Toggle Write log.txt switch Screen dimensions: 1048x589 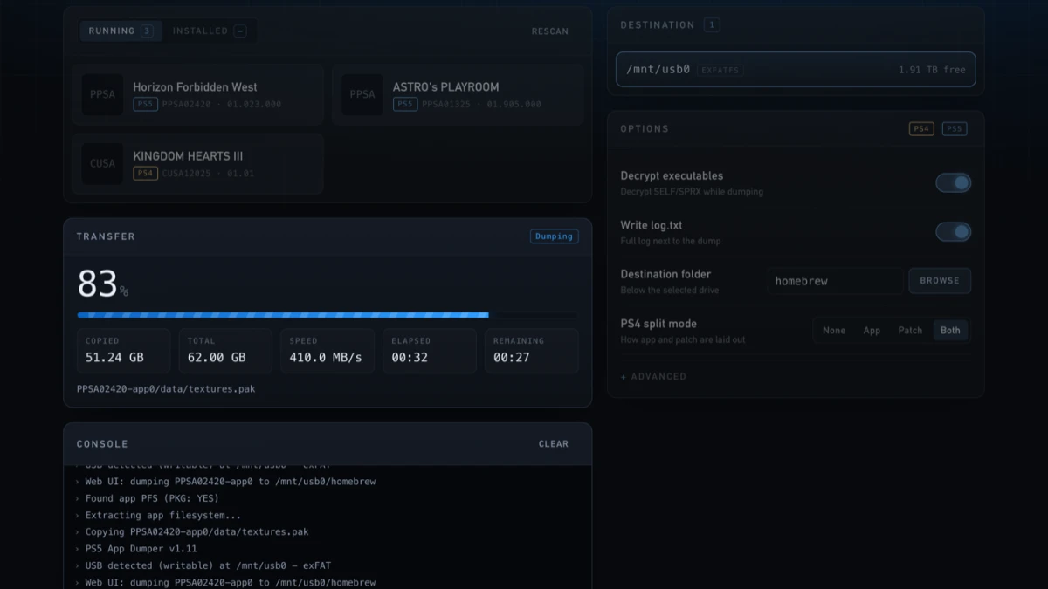tap(954, 232)
